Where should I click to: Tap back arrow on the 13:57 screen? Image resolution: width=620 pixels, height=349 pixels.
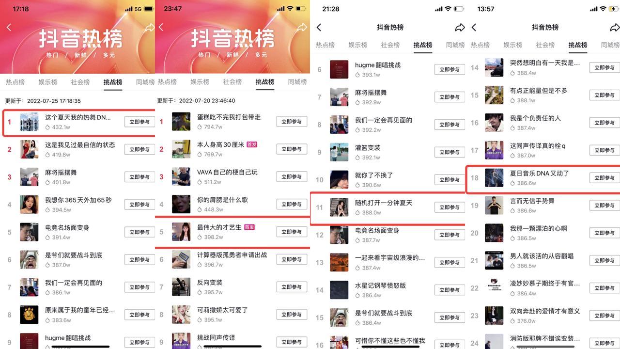click(474, 28)
